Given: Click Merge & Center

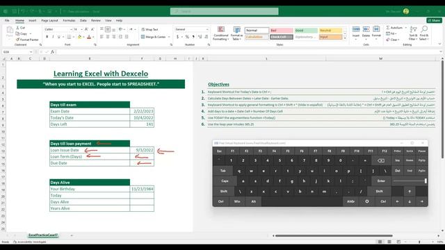Looking at the screenshot, I should tap(153, 37).
